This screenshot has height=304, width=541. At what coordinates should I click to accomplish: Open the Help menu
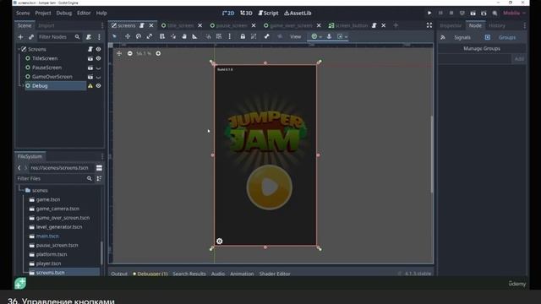pos(101,14)
